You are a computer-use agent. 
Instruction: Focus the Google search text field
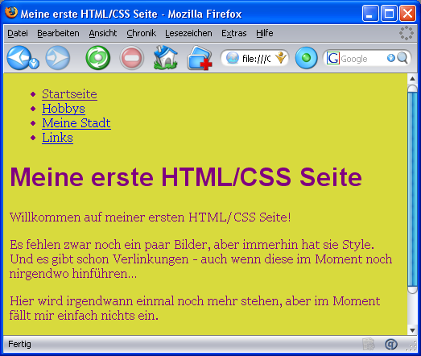click(x=363, y=58)
